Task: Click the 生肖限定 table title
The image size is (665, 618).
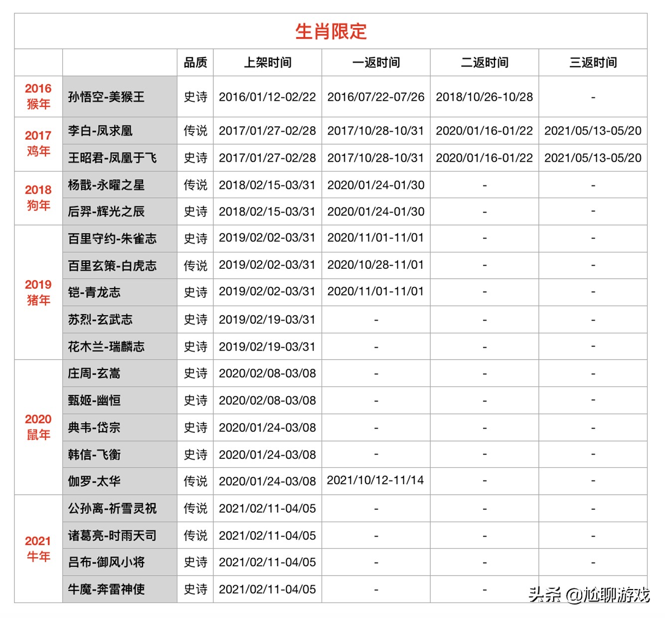Action: 331,31
